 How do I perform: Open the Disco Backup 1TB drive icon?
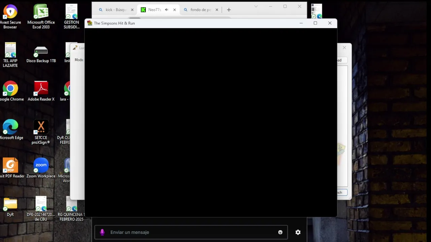pos(41,54)
